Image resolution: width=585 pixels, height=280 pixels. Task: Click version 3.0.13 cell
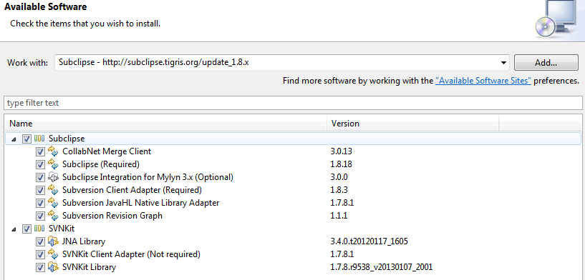click(x=342, y=151)
